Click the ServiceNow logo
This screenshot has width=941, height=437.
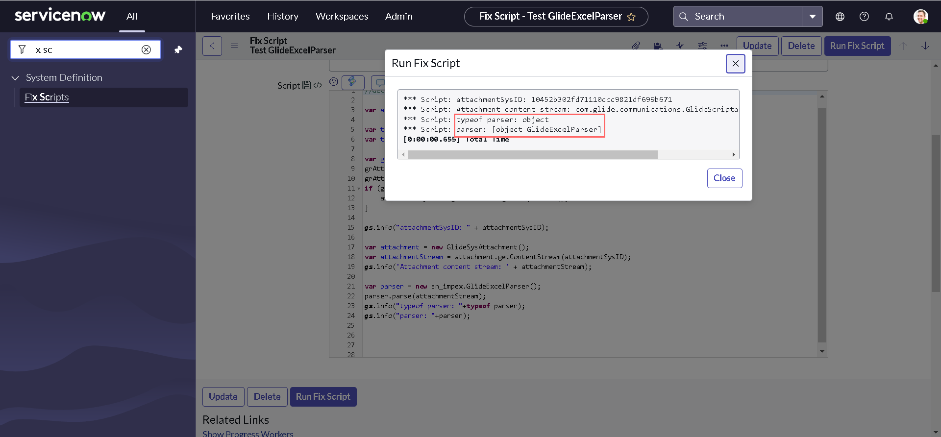(60, 16)
